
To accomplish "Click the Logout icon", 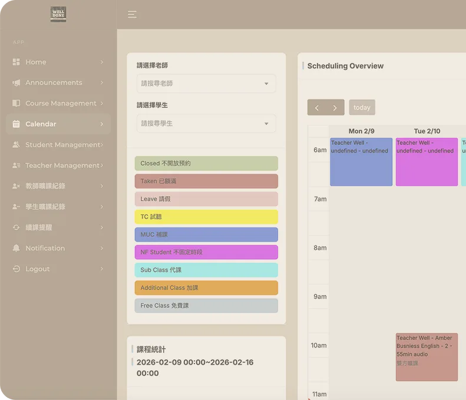I will pyautogui.click(x=16, y=269).
